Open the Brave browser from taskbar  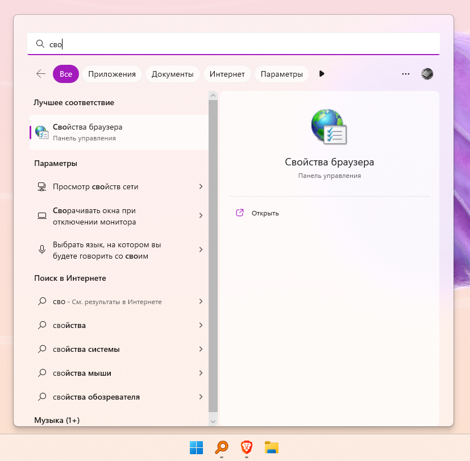pyautogui.click(x=247, y=447)
